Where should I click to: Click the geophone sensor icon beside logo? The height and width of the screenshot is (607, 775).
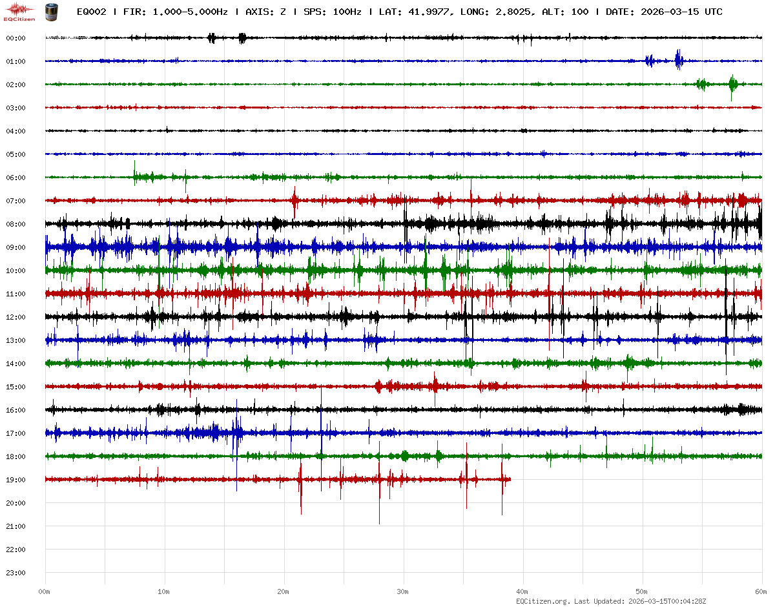click(x=51, y=11)
